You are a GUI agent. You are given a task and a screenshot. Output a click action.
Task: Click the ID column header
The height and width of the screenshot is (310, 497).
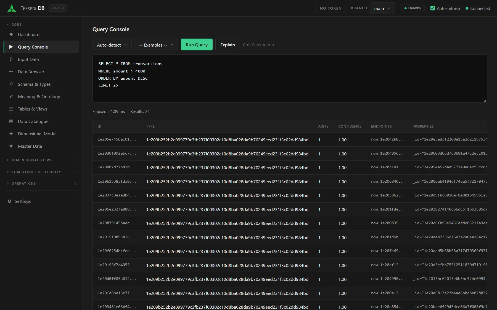(x=100, y=126)
